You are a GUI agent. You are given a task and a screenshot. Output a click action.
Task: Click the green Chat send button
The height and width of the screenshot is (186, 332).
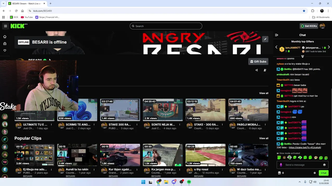coord(323,173)
